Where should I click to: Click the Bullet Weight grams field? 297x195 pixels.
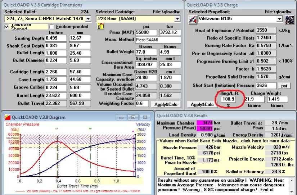tap(170, 52)
